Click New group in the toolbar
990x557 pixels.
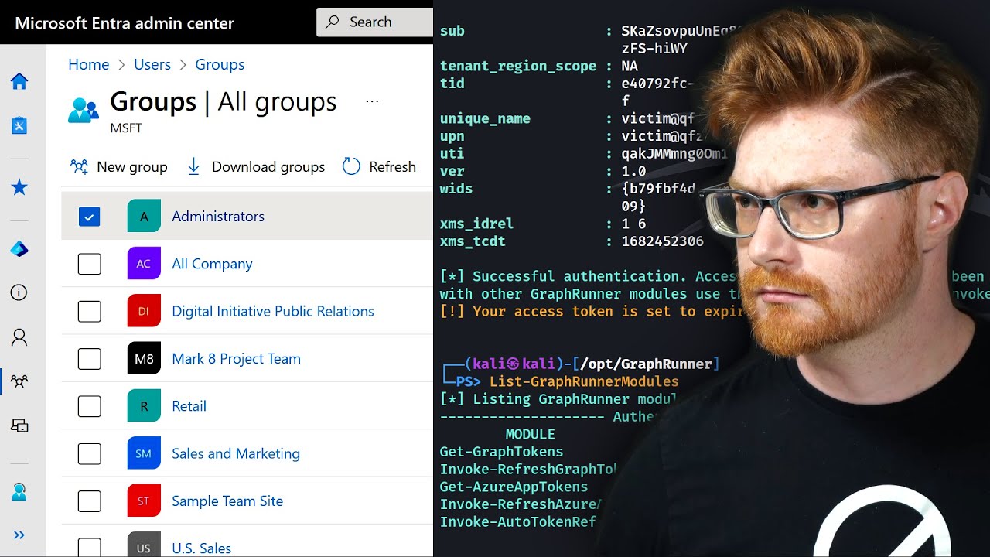coord(118,166)
